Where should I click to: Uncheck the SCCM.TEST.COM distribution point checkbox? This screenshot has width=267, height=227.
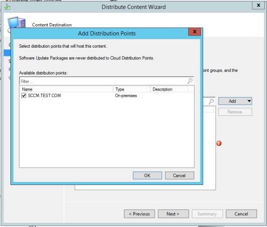23,95
